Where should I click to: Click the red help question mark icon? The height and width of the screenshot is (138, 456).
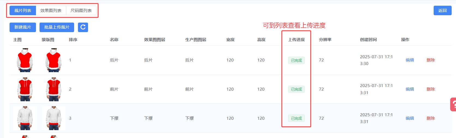(x=453, y=105)
